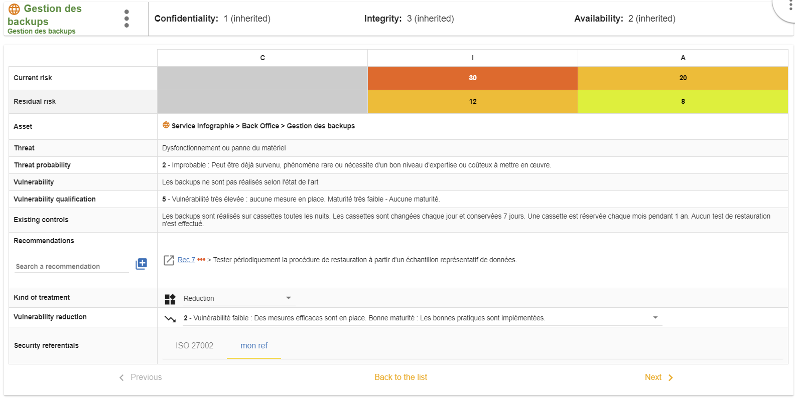Click the asset globe icon before Service Infographie
795x399 pixels.
click(x=166, y=125)
